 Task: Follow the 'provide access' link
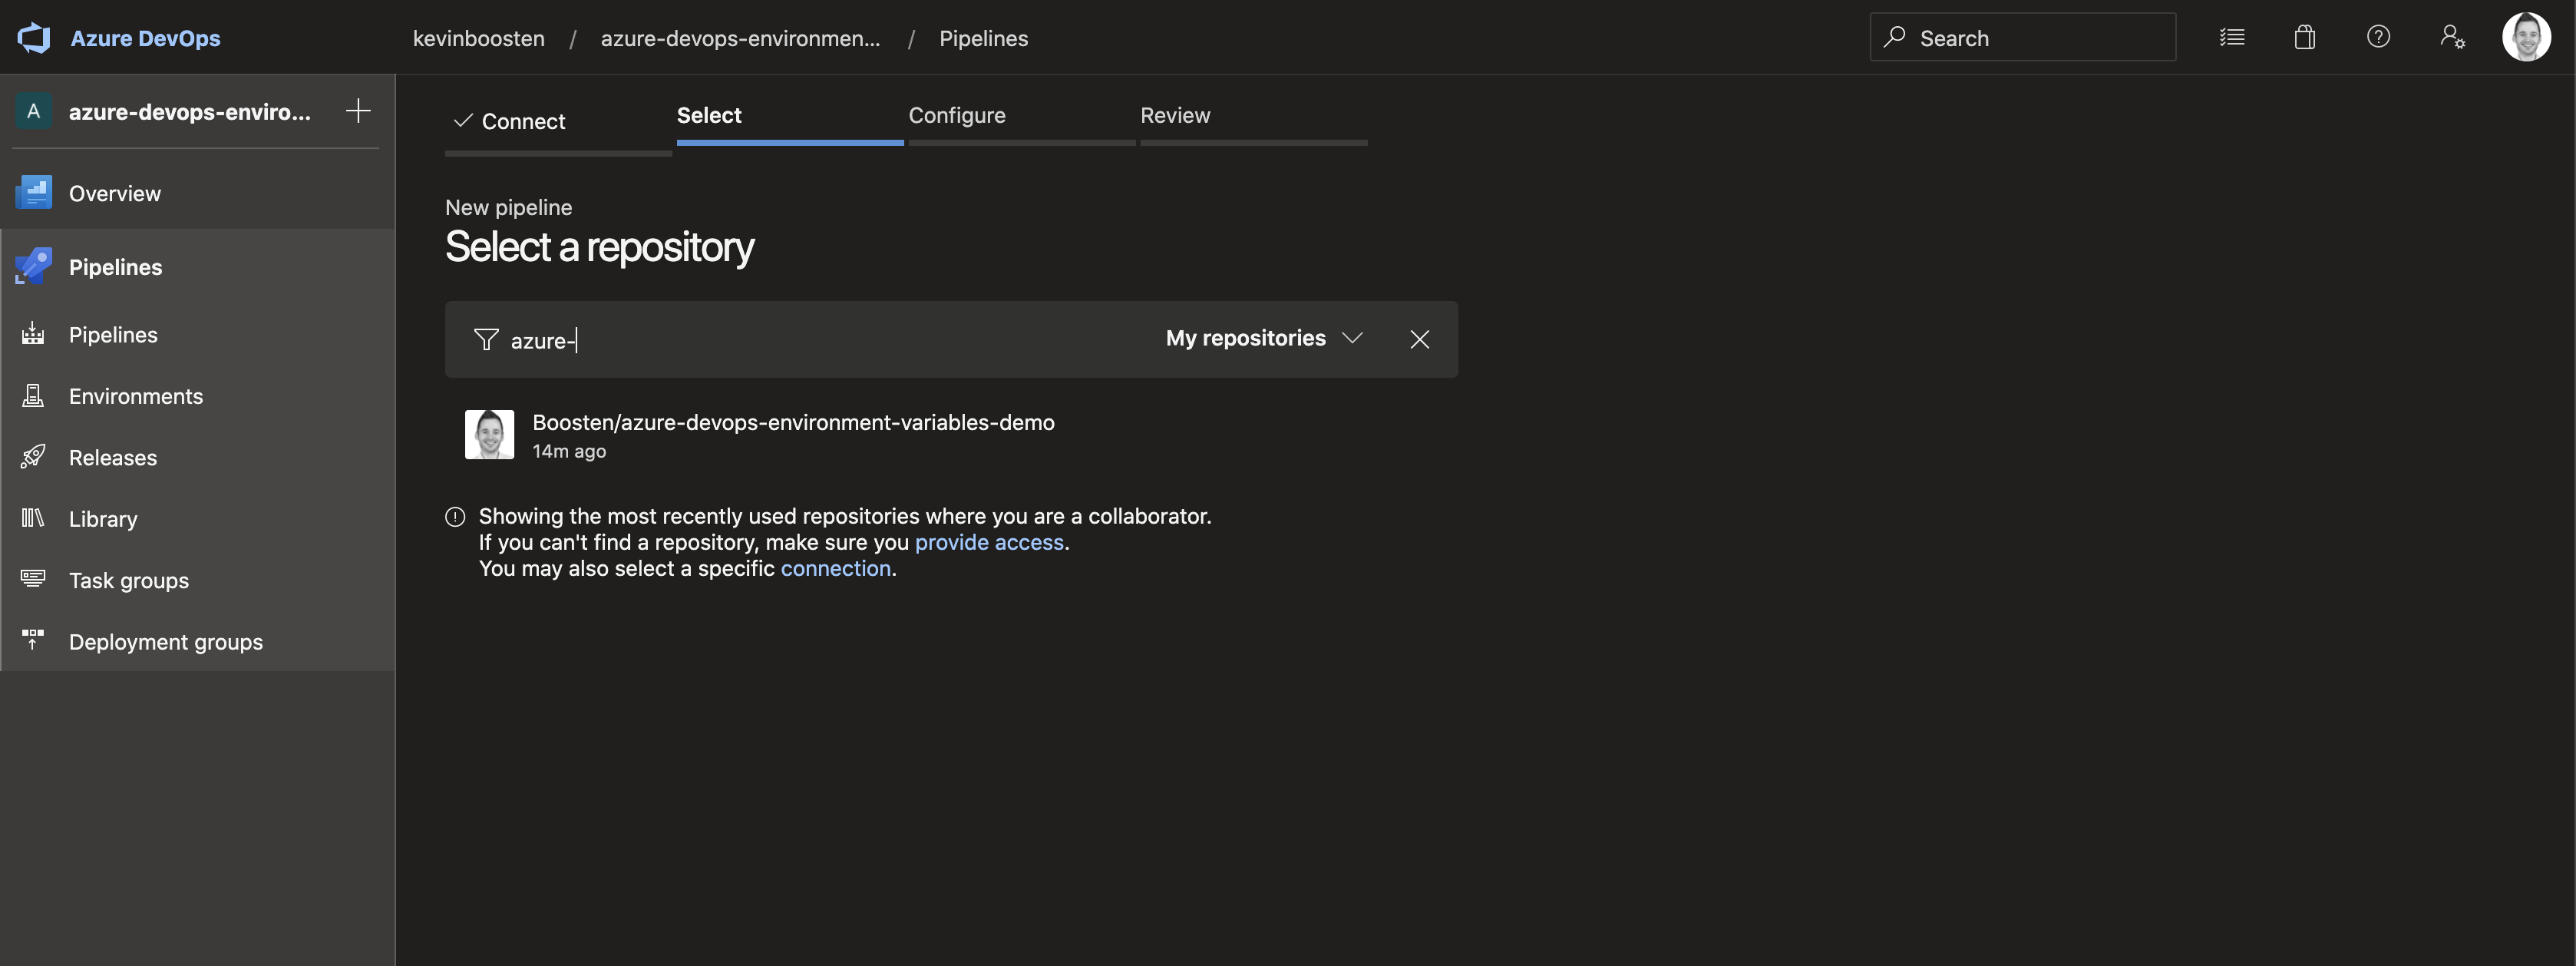pos(989,542)
